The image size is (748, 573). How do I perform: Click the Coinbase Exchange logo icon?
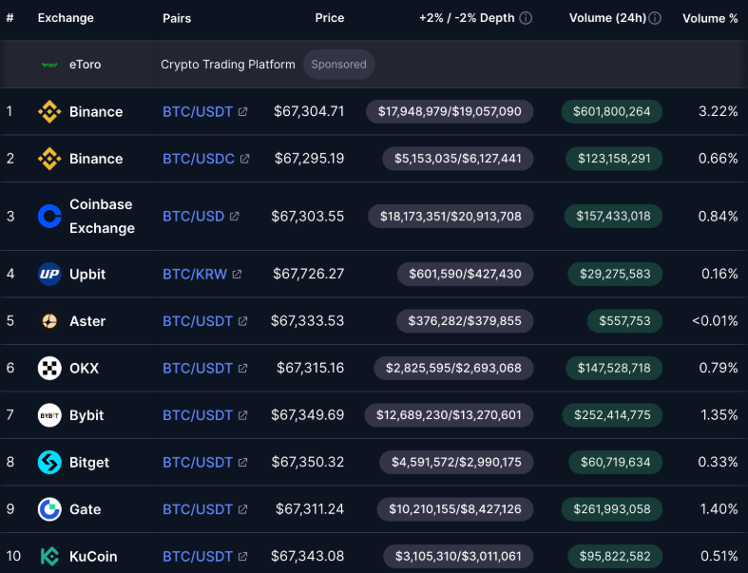click(x=49, y=216)
